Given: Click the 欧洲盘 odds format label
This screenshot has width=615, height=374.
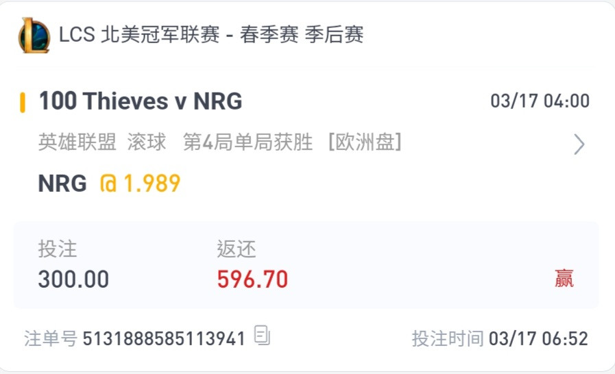Looking at the screenshot, I should [365, 142].
